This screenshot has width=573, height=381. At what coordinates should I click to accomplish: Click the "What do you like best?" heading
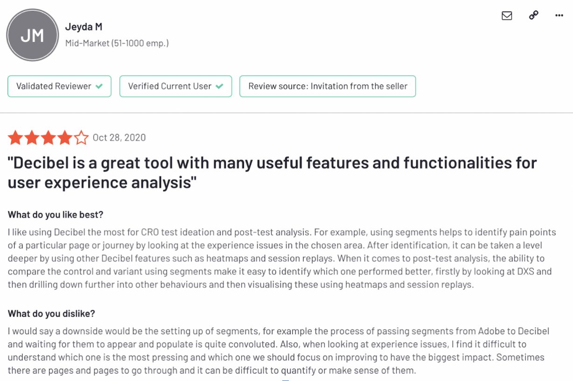56,215
